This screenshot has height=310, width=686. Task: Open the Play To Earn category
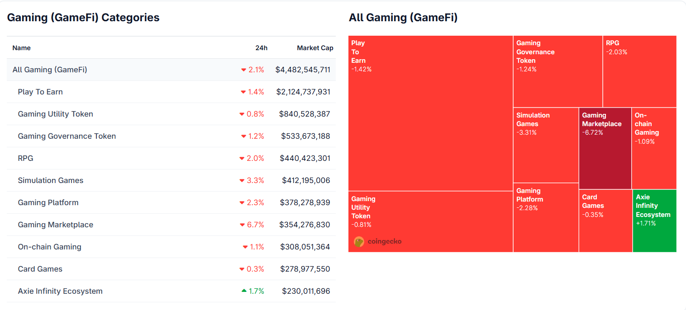click(40, 92)
